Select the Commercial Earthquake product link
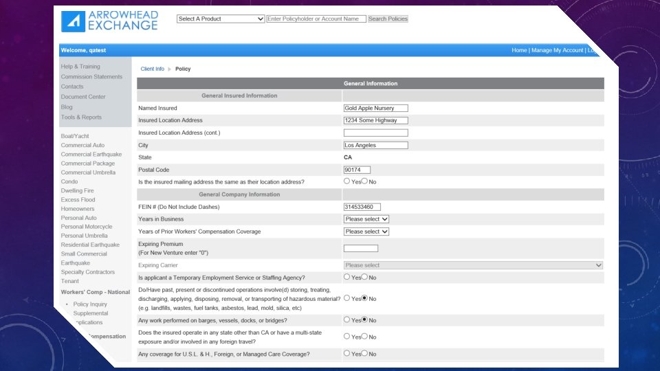This screenshot has width=660, height=371. [x=91, y=155]
